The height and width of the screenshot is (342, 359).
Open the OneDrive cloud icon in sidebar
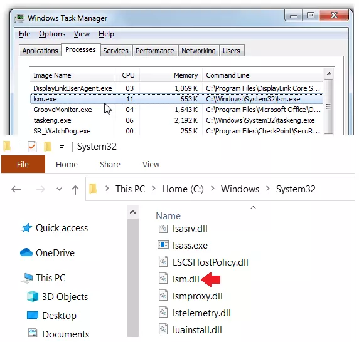pyautogui.click(x=26, y=252)
